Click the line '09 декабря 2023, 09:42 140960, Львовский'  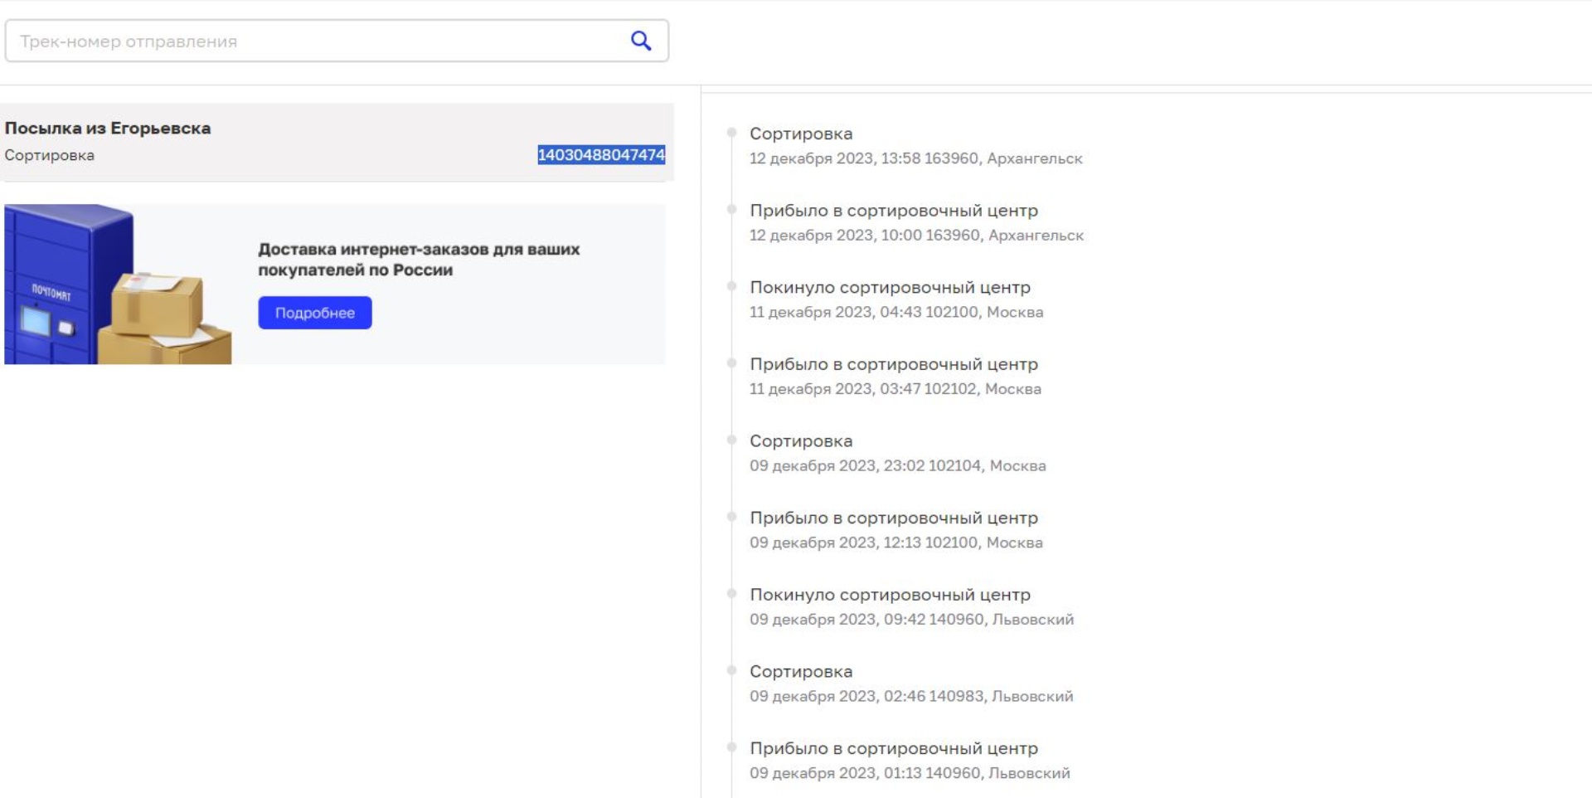coord(912,620)
